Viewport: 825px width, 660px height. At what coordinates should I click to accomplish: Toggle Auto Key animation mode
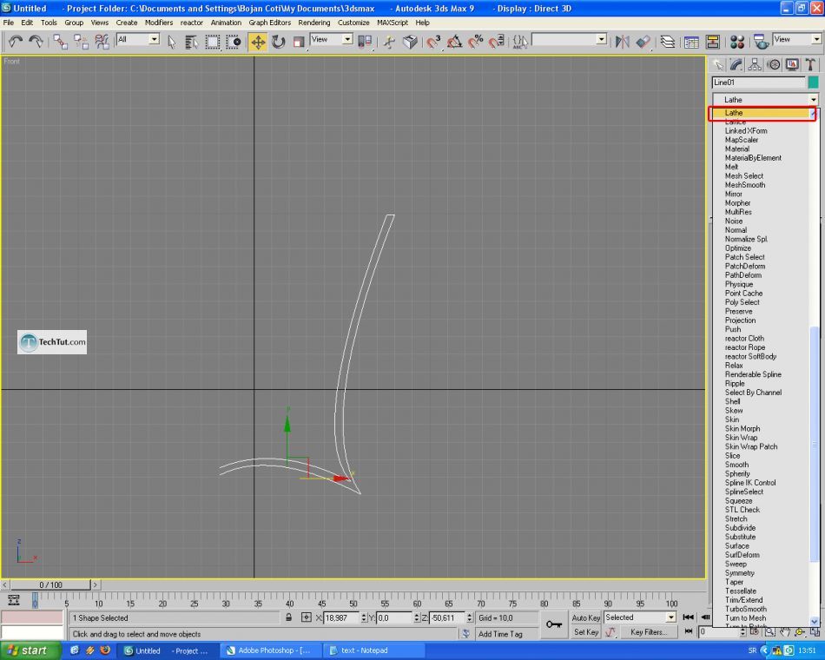click(586, 617)
